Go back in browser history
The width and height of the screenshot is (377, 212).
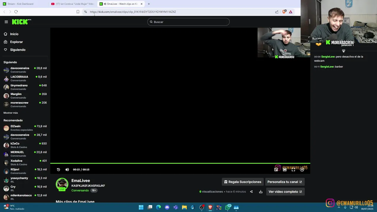tap(4, 12)
